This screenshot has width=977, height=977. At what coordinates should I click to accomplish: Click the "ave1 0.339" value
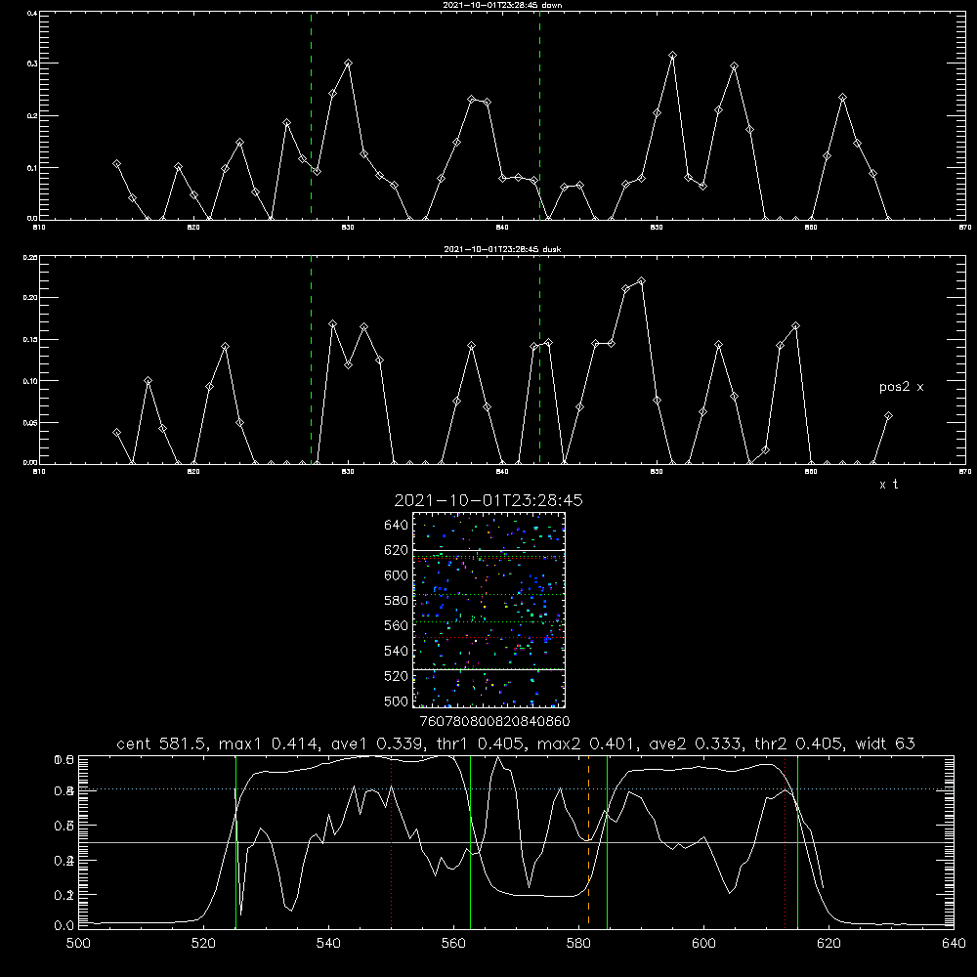378,743
